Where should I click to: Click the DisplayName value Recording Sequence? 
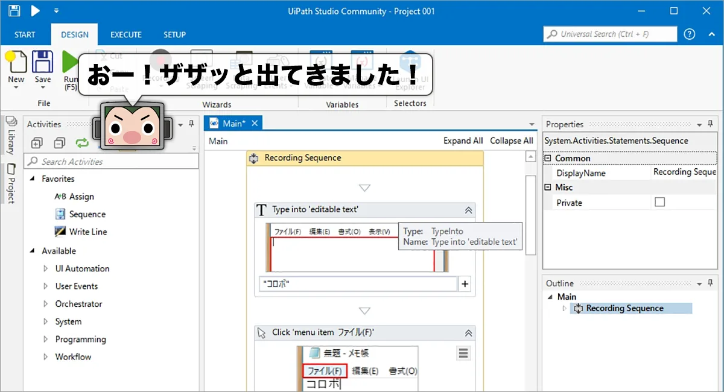coord(685,172)
